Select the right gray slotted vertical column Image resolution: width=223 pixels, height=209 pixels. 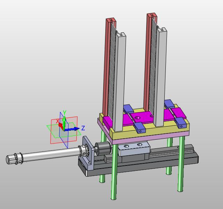point(161,77)
